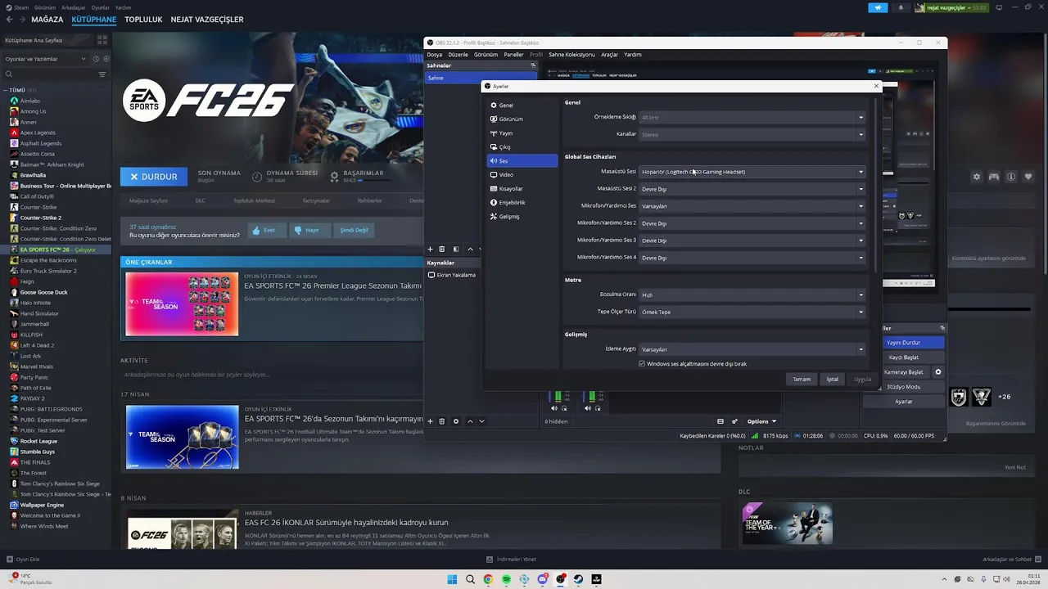Stop FC 26 with DURDUR button
The width and height of the screenshot is (1048, 589).
click(153, 176)
